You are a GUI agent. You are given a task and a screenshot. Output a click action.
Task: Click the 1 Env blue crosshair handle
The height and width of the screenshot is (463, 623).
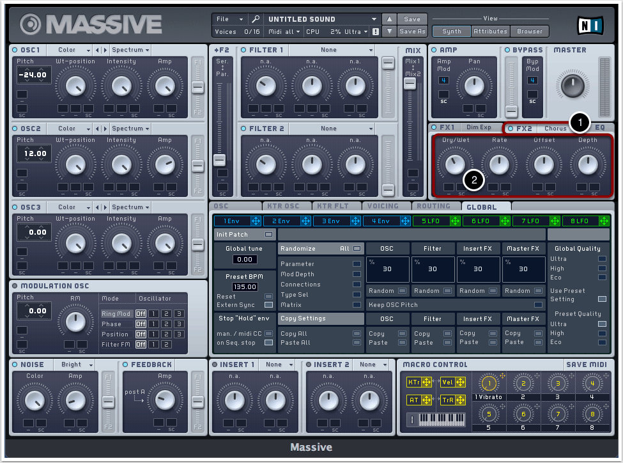[256, 221]
